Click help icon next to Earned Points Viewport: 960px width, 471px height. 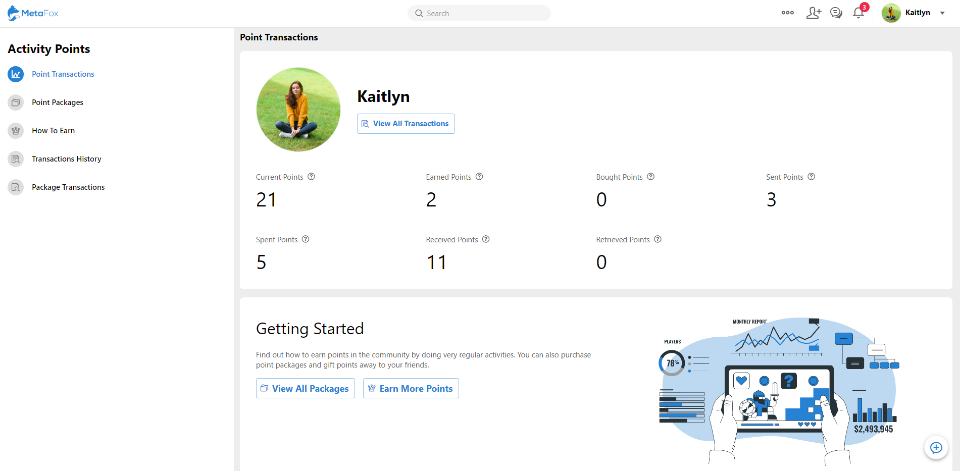pyautogui.click(x=479, y=177)
